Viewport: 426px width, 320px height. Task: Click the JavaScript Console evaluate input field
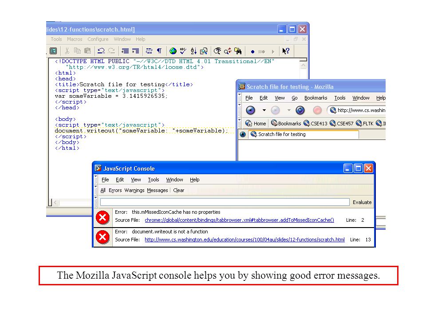pos(225,202)
